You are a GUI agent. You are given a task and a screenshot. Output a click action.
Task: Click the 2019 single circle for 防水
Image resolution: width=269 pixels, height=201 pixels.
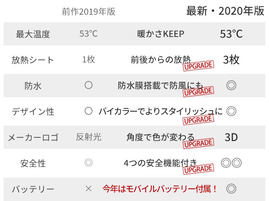click(89, 85)
